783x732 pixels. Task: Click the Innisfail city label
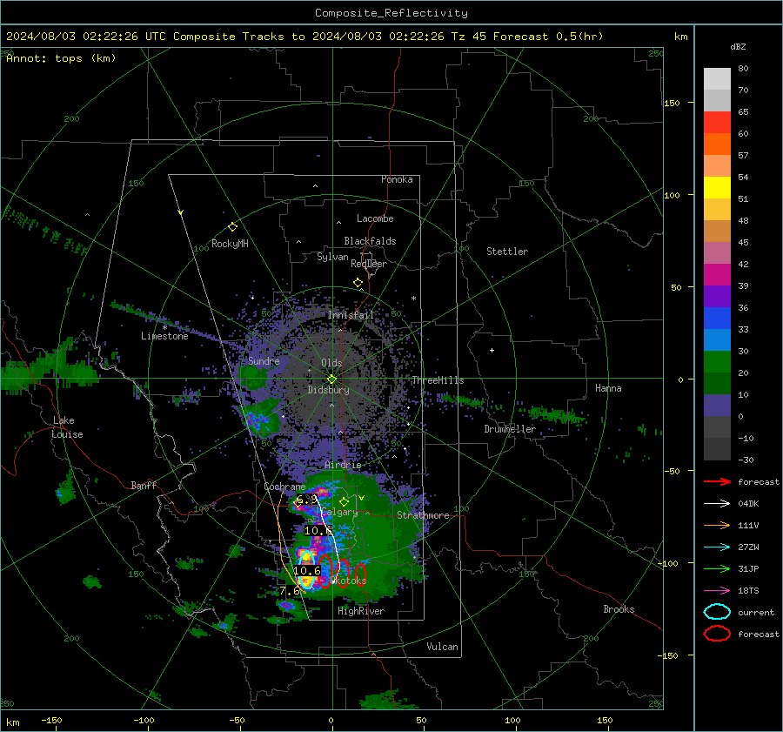351,315
